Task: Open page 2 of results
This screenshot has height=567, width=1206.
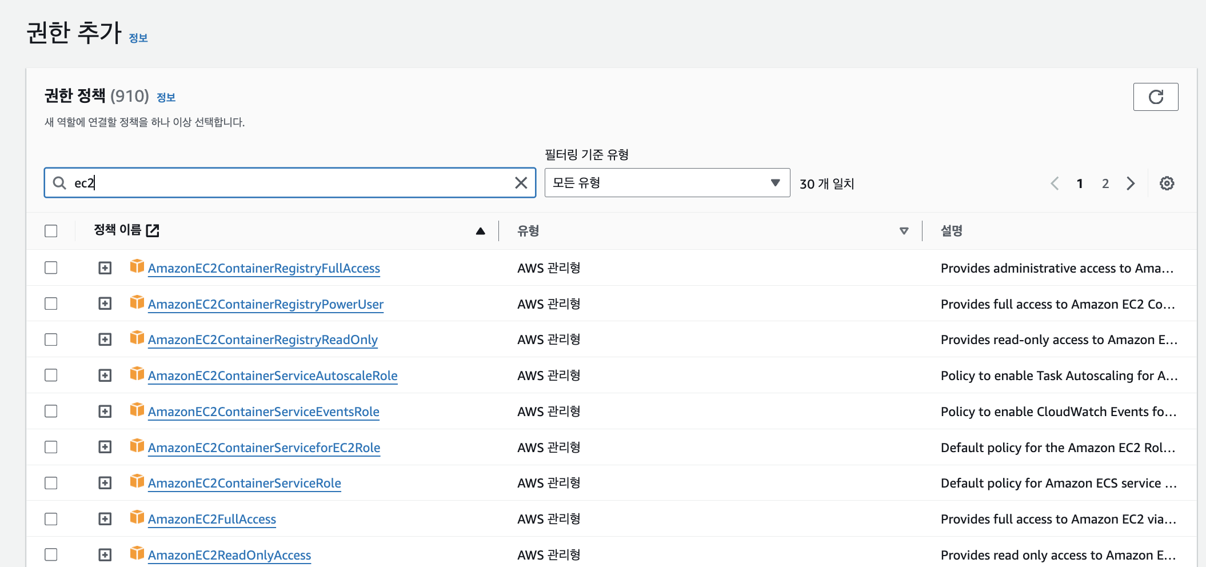Action: [x=1105, y=183]
